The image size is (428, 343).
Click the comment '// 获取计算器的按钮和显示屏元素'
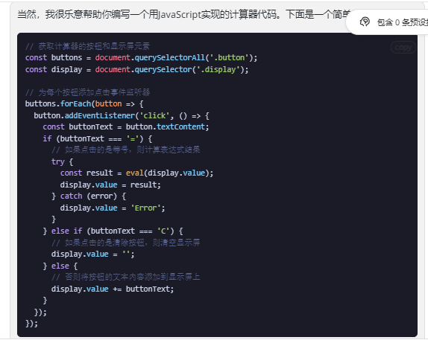point(87,46)
